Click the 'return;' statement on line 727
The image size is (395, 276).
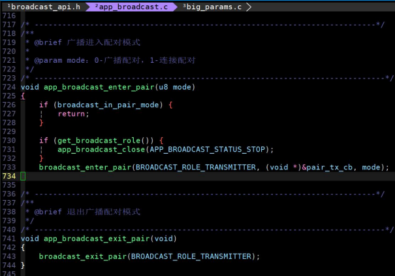(x=73, y=114)
